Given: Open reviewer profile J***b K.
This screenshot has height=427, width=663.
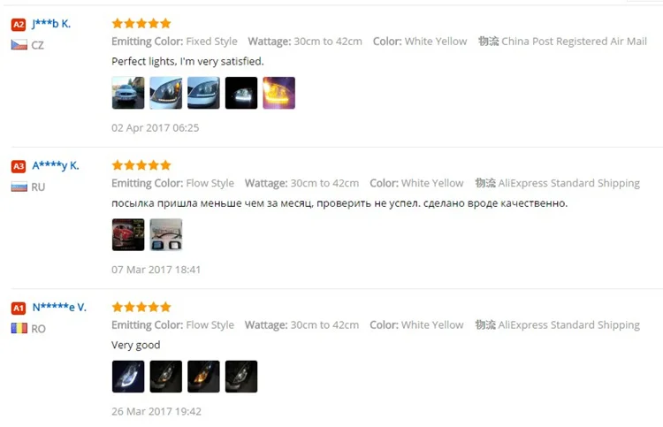Looking at the screenshot, I should 51,24.
